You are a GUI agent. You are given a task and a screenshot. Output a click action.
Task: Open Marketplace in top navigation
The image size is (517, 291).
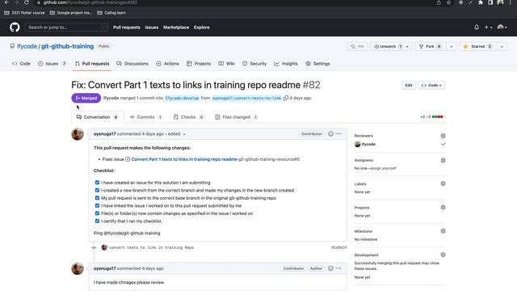pyautogui.click(x=176, y=27)
